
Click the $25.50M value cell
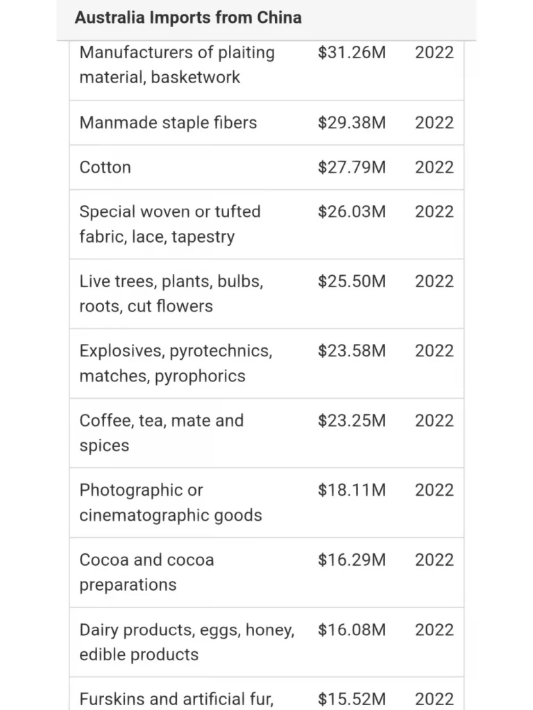[352, 282]
